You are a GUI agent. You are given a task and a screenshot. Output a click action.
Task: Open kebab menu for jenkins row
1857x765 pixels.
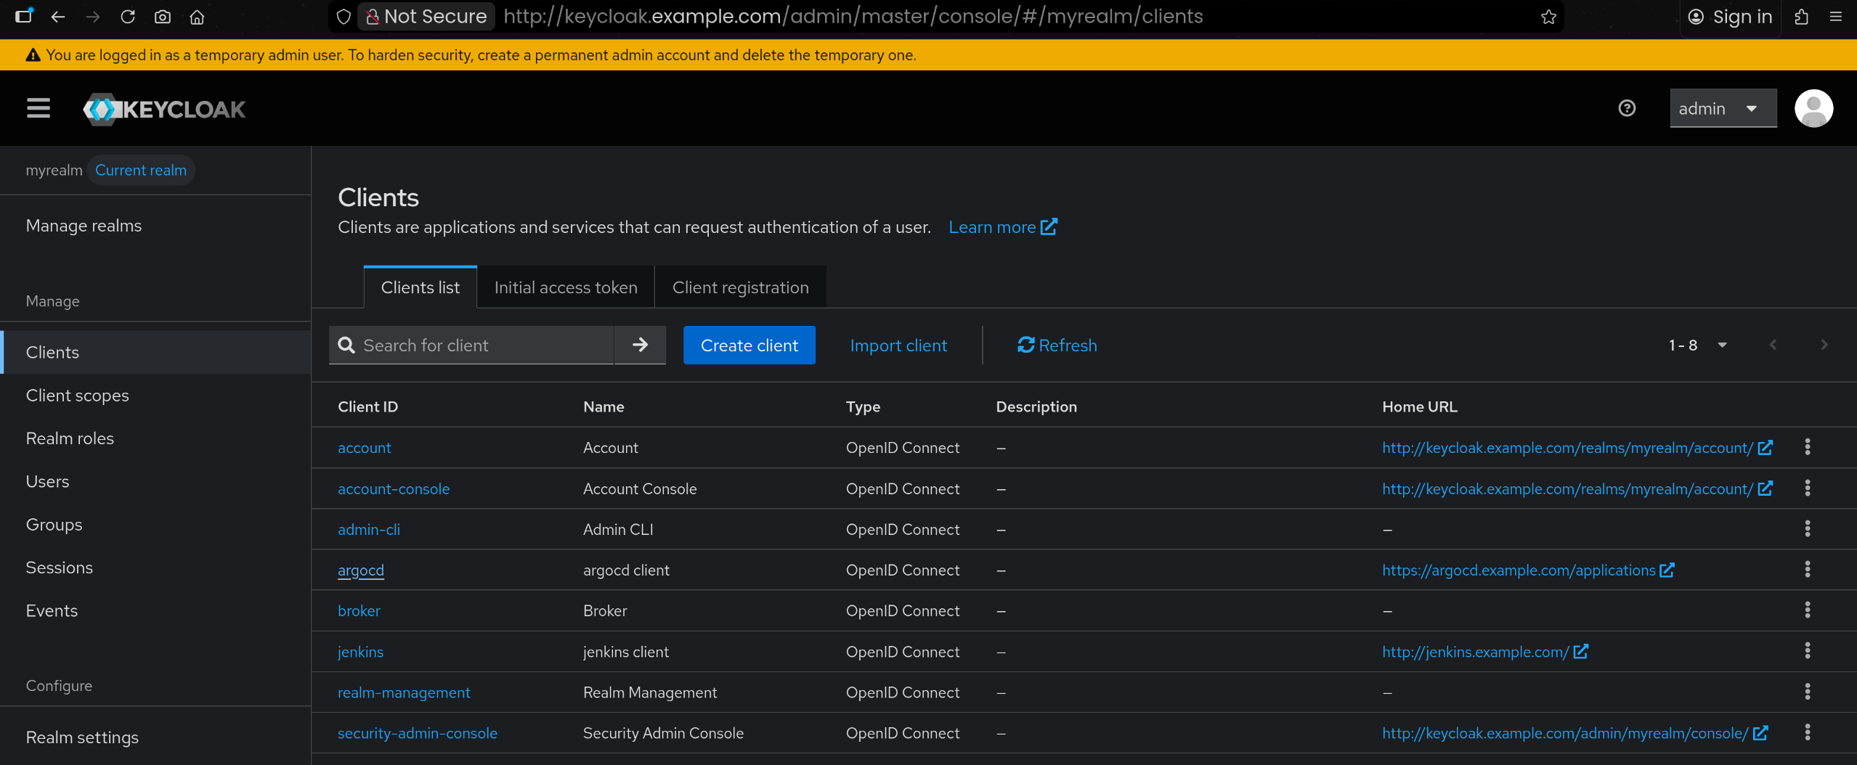click(1807, 651)
